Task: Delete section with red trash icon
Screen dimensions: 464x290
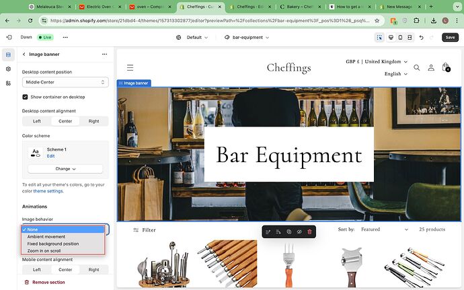Action: [309, 231]
